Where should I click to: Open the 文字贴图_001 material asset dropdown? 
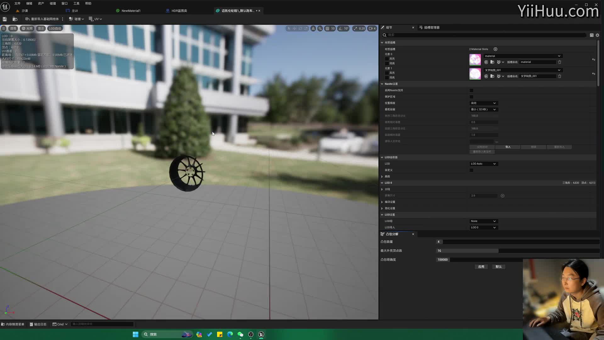(x=523, y=70)
